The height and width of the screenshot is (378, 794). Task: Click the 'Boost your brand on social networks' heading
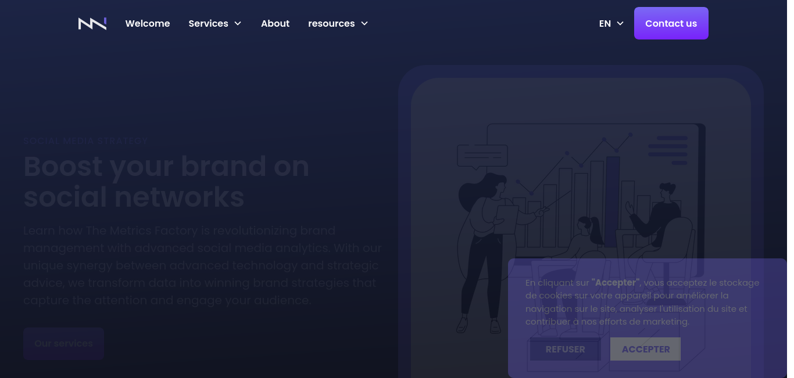(x=166, y=182)
